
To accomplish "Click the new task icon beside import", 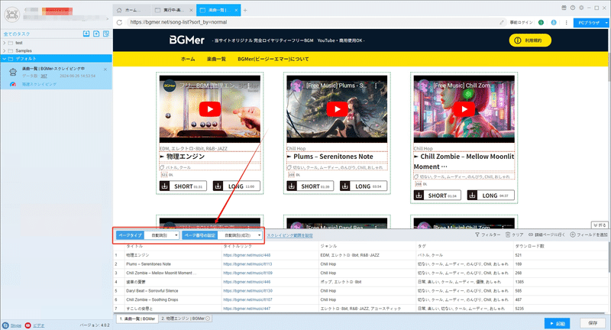I will click(x=96, y=34).
